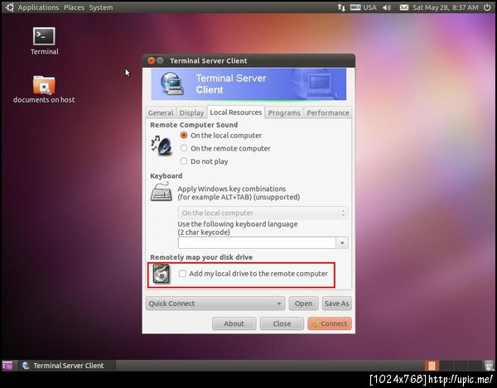497x388 pixels.
Task: Open the System menu
Action: click(x=101, y=7)
